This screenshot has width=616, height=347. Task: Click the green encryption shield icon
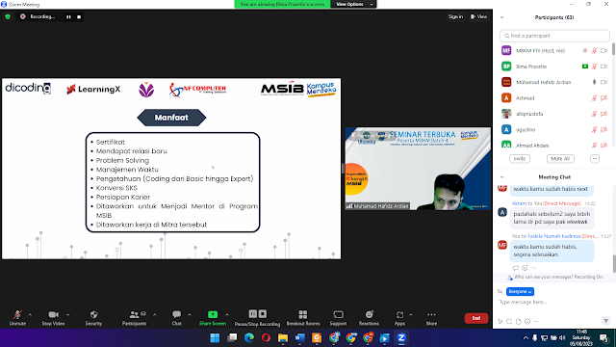pyautogui.click(x=8, y=17)
